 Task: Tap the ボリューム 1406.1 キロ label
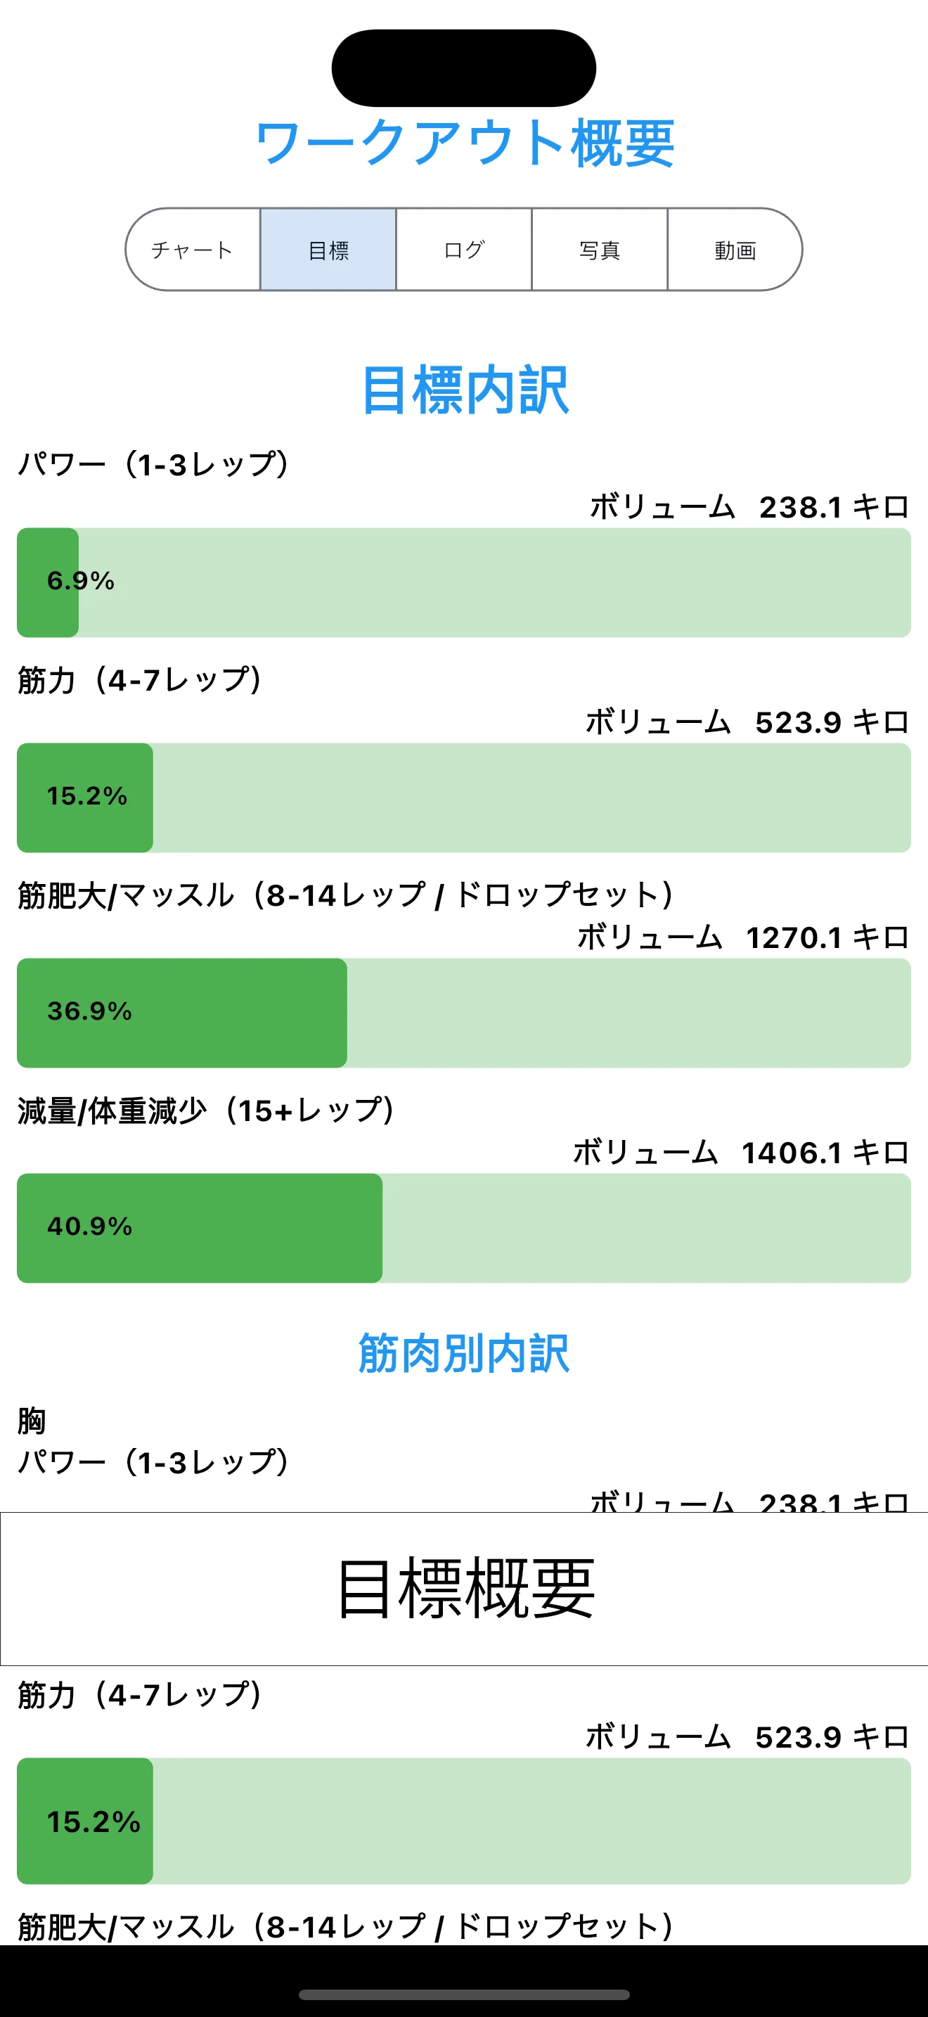click(x=744, y=1153)
